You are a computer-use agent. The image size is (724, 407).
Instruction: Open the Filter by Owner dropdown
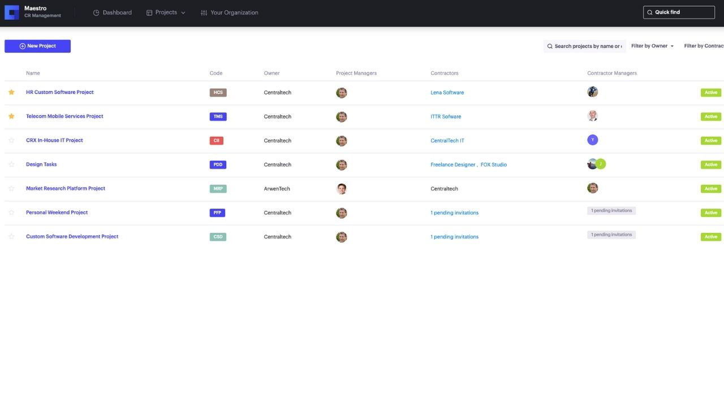[x=652, y=46]
